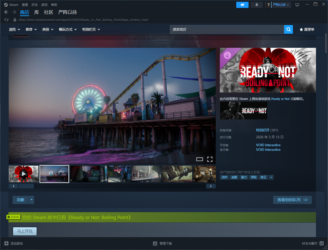Image resolution: width=328 pixels, height=250 pixels.
Task: Click the plus button to add a tag
Action: (x=271, y=177)
